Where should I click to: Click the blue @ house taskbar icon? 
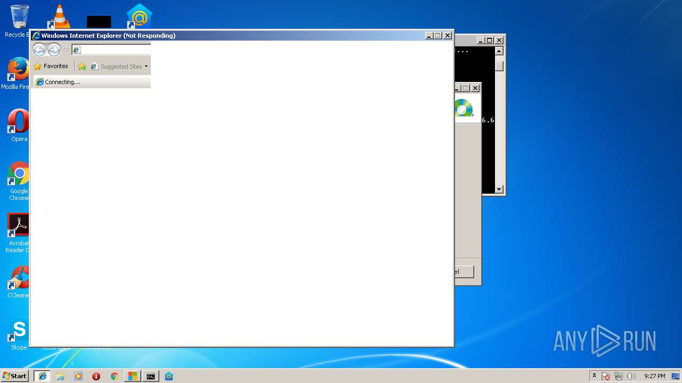pos(169,376)
